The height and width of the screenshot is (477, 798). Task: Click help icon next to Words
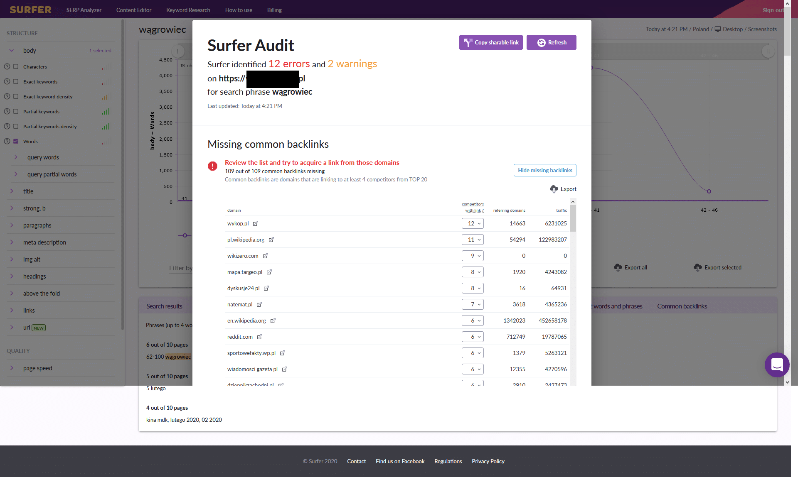click(7, 141)
